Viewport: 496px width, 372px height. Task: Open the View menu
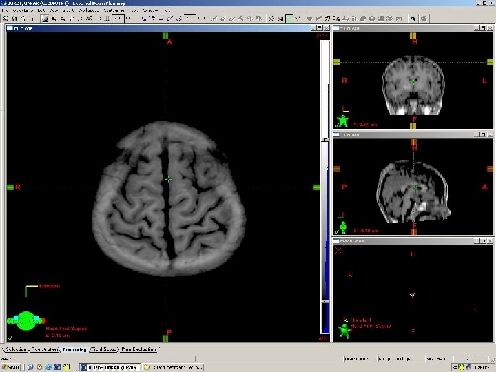(54, 10)
